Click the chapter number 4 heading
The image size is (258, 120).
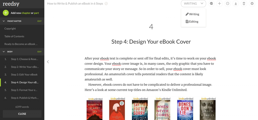(151, 27)
